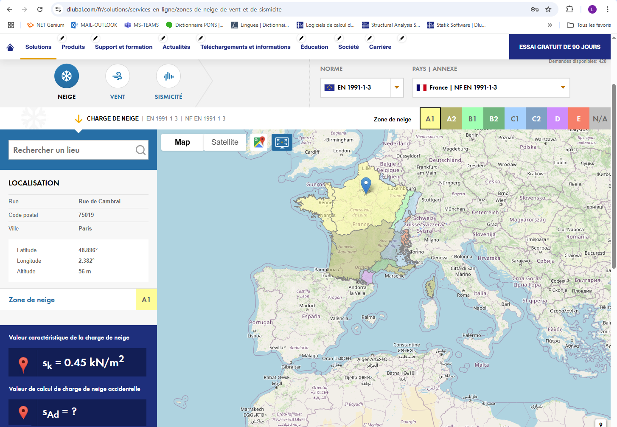Open the Pays Annexe France dropdown

491,87
